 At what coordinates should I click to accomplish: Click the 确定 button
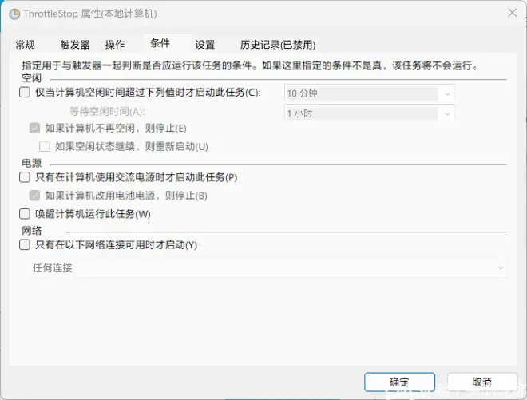coord(399,382)
